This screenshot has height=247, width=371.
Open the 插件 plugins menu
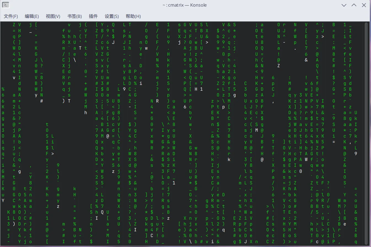(x=93, y=16)
